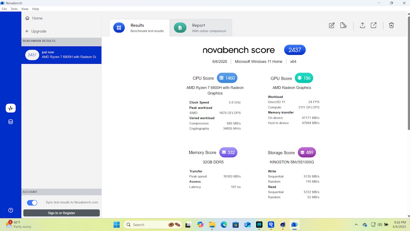The height and width of the screenshot is (231, 410).
Task: Click the Results tab grid icon
Action: click(x=119, y=28)
